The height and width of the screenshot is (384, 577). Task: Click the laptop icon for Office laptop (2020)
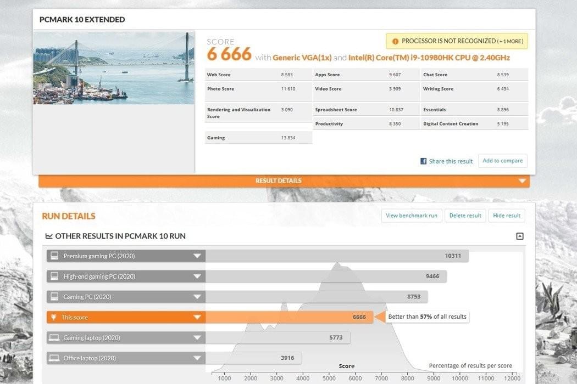(x=54, y=358)
